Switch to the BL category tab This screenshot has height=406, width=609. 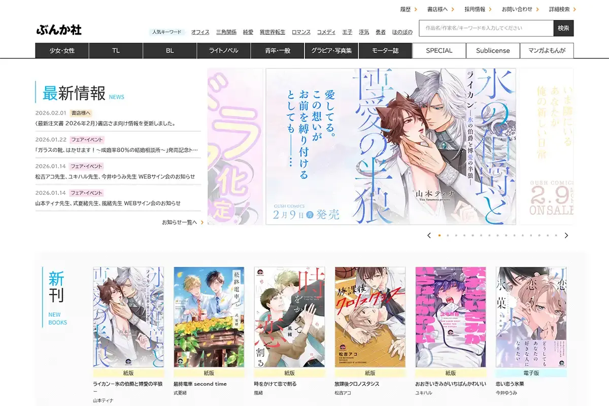170,51
